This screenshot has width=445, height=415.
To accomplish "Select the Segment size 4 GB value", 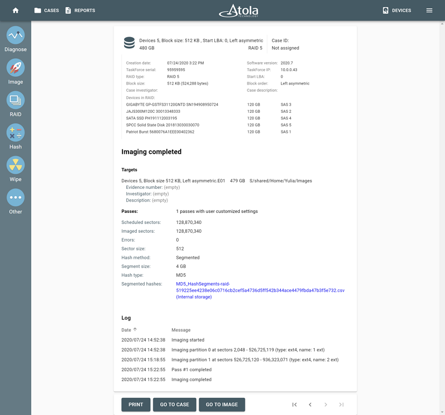I will 181,266.
